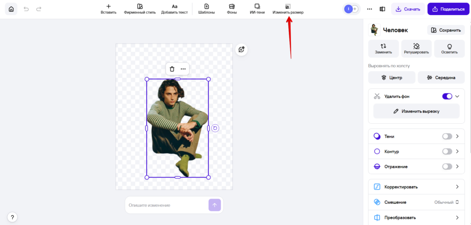Redo the last action
Image resolution: width=471 pixels, height=225 pixels.
click(x=39, y=9)
